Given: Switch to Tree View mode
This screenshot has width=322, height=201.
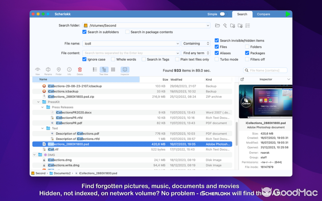Looking at the screenshot, I should tap(104, 70).
